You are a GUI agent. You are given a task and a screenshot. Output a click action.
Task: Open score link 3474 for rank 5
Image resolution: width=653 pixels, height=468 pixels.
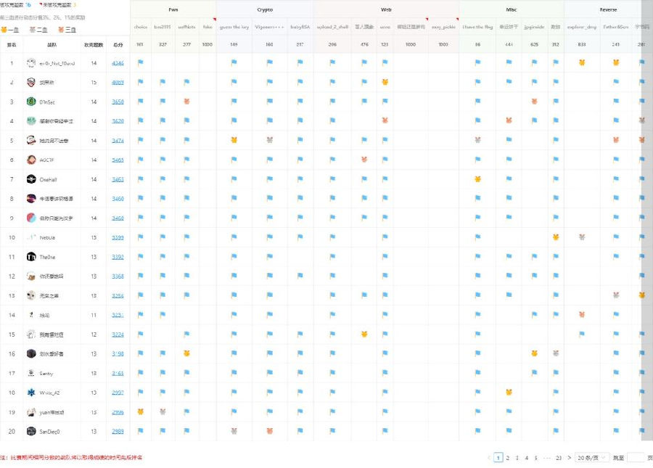(x=118, y=140)
